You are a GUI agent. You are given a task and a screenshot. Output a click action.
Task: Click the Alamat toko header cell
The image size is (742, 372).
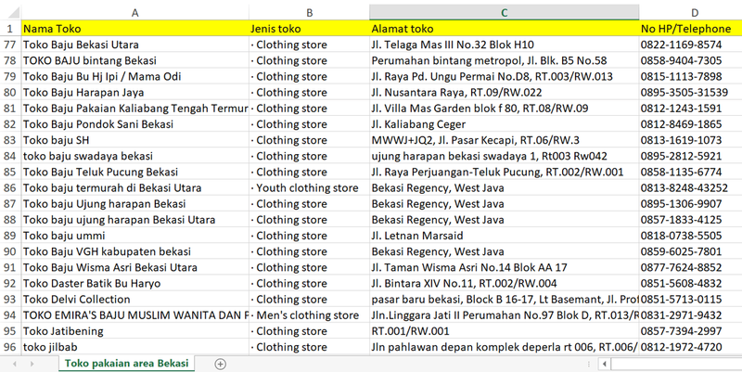point(504,29)
